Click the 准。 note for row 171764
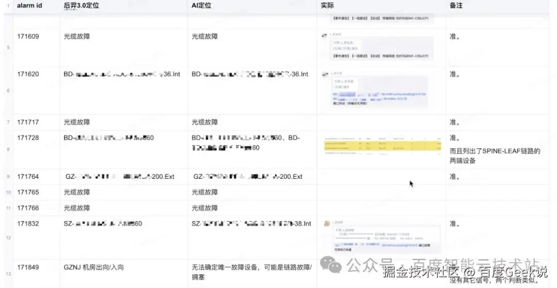This screenshot has width=557, height=288. 455,177
